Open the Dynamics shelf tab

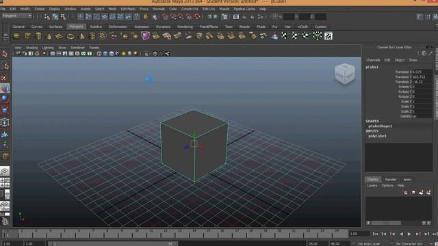163,27
